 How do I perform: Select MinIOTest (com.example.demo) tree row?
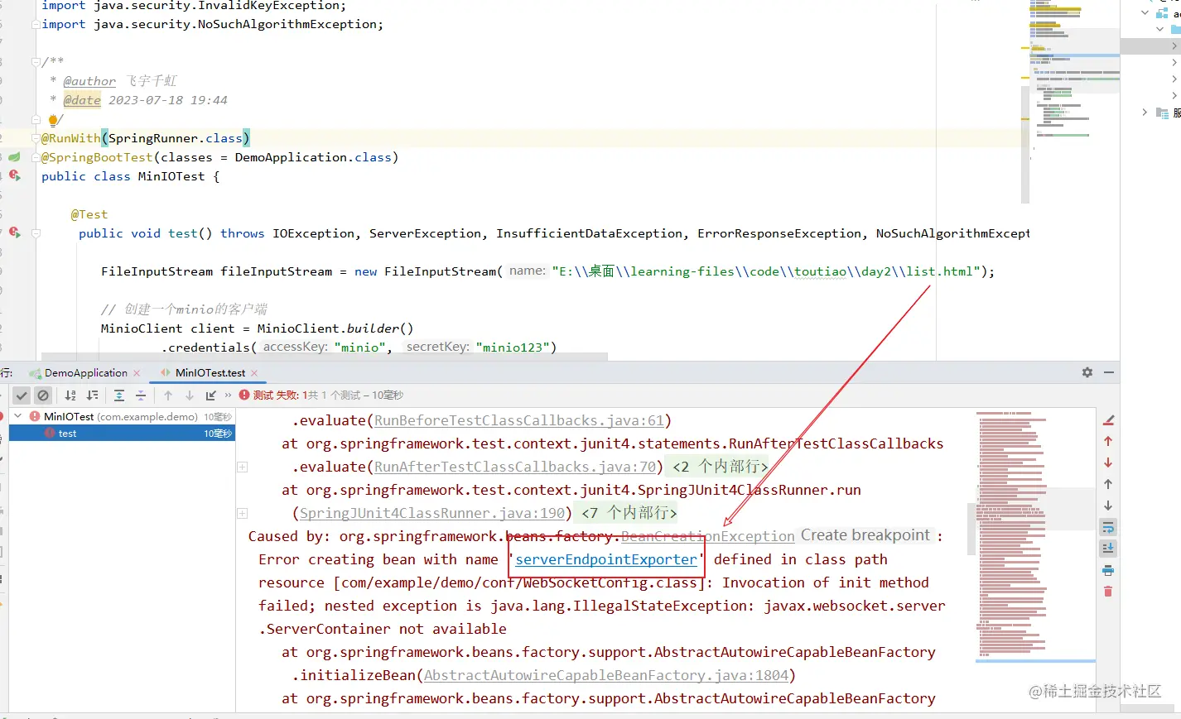tap(122, 416)
